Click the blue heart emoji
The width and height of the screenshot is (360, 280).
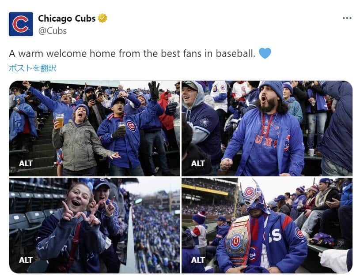(265, 53)
